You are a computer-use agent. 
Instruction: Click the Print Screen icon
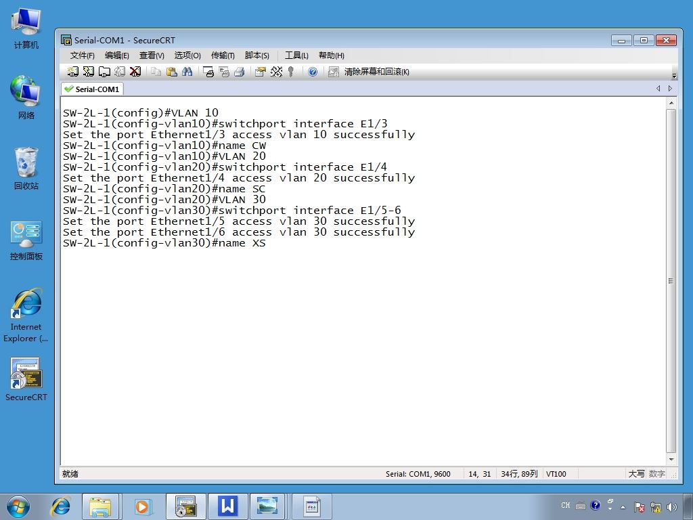coord(208,72)
